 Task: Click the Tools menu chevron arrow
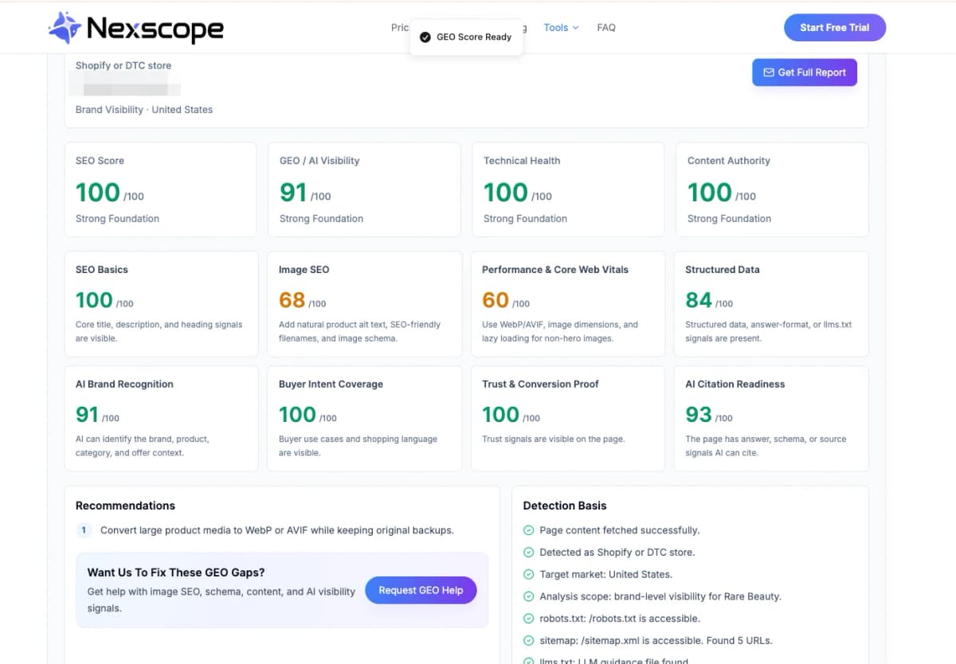click(575, 28)
